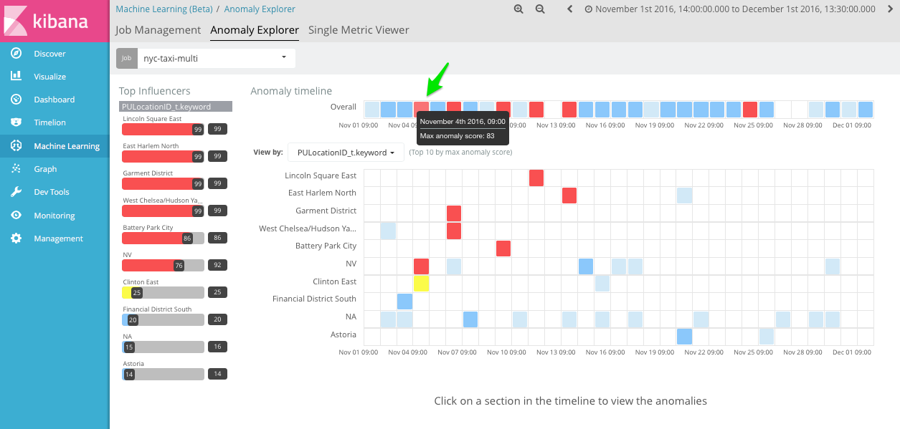Click the Anomaly Explorer breadcrumb link

(260, 9)
